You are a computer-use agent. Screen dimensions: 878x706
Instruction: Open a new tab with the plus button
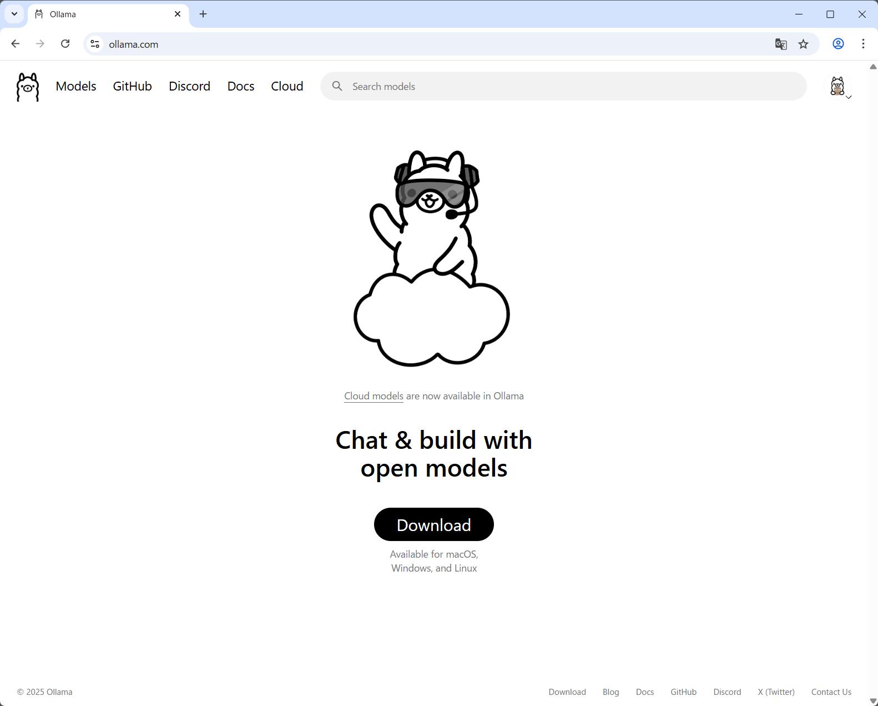203,14
